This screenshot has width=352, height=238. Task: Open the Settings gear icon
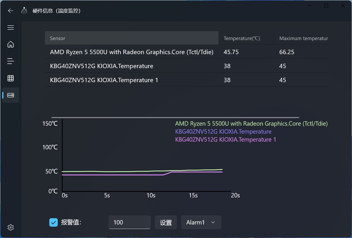[11, 227]
